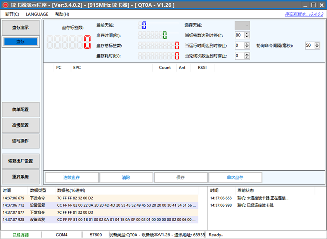Select the blue 盘存 sidebar item

[x=21, y=42]
